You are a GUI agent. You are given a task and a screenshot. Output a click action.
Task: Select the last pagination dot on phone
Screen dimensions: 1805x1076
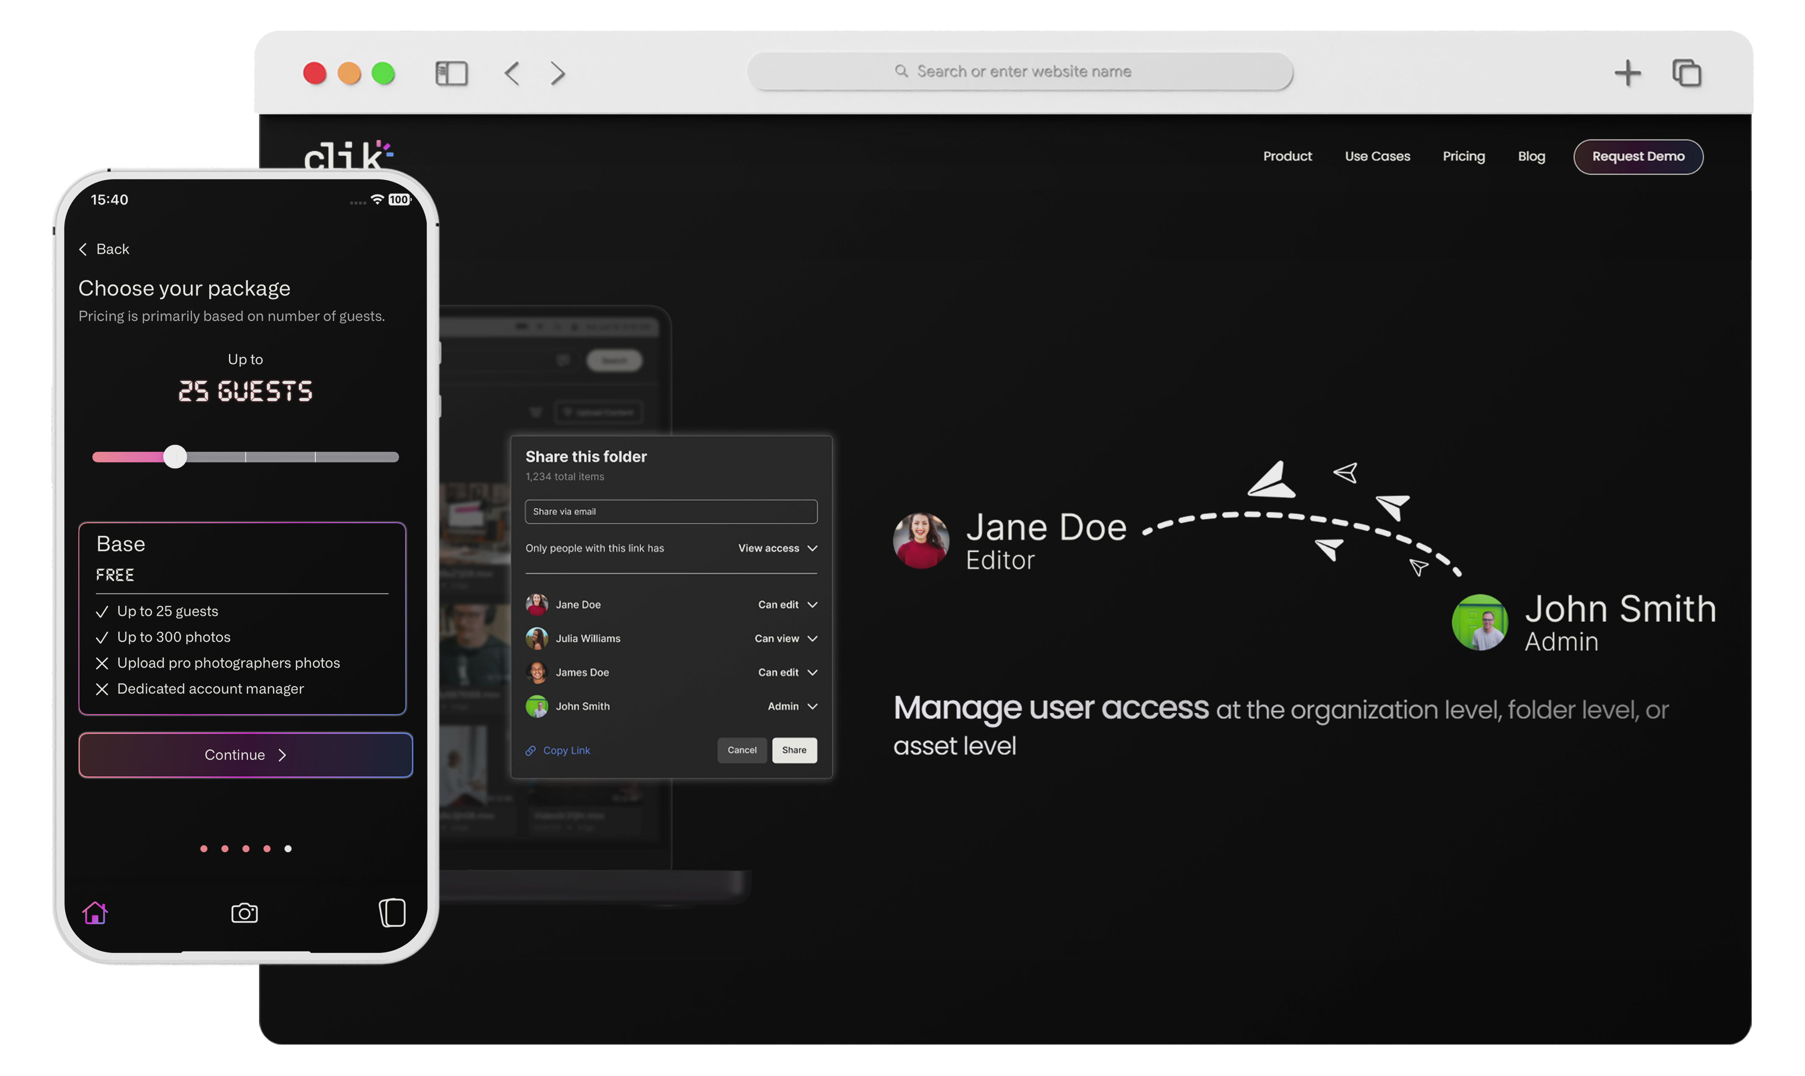pos(288,849)
